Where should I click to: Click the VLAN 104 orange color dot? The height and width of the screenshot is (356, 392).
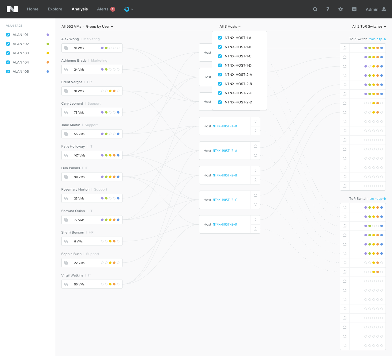pyautogui.click(x=48, y=62)
